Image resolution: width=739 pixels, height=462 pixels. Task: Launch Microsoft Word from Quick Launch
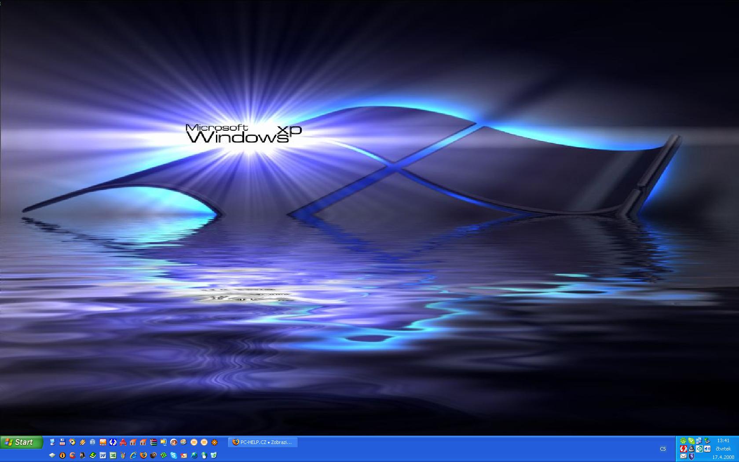click(103, 455)
